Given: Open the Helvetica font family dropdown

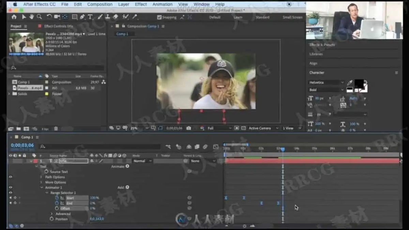Looking at the screenshot, I should tap(327, 82).
